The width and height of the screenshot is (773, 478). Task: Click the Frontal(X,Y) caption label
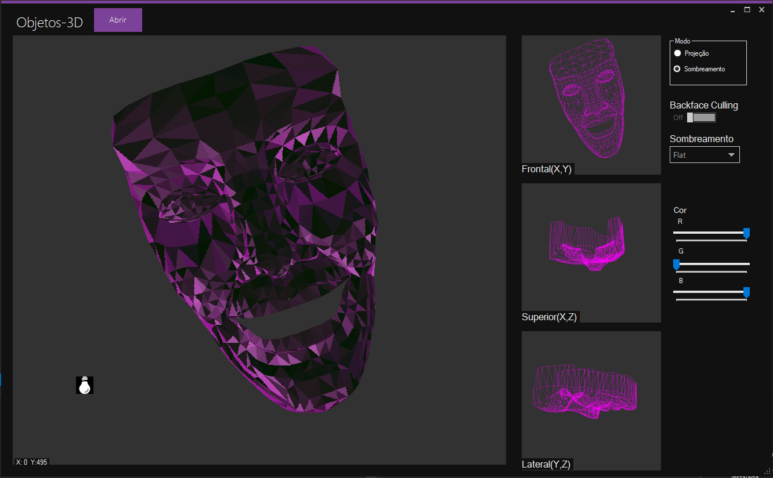547,169
